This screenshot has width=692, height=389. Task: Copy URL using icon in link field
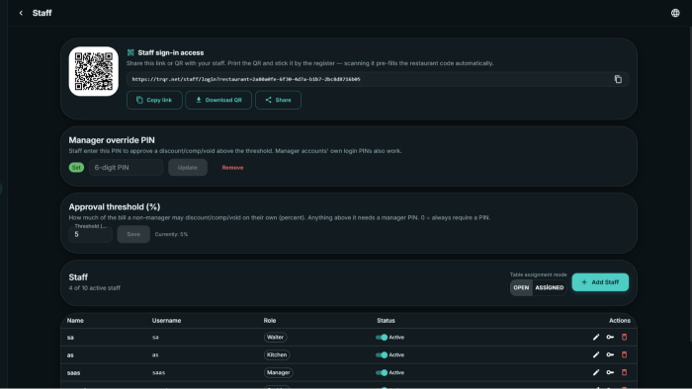pyautogui.click(x=618, y=79)
